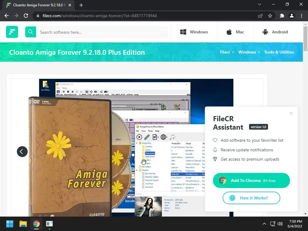Viewport: 308px width, 231px height.
Task: Click the green search magnifier button
Action: 31,32
